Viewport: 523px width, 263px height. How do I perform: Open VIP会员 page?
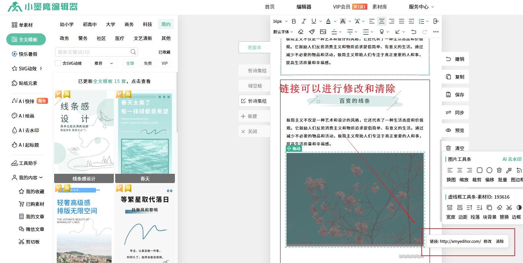click(x=342, y=7)
